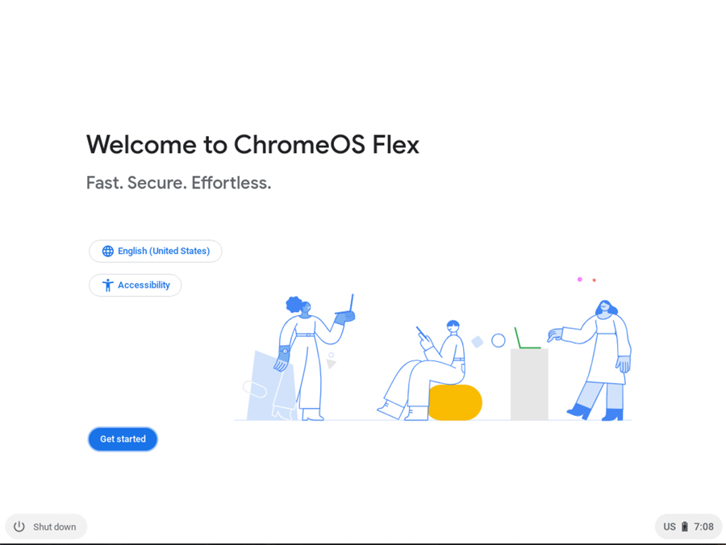This screenshot has height=545, width=726.
Task: Click the power icon in the shelf
Action: [x=19, y=526]
